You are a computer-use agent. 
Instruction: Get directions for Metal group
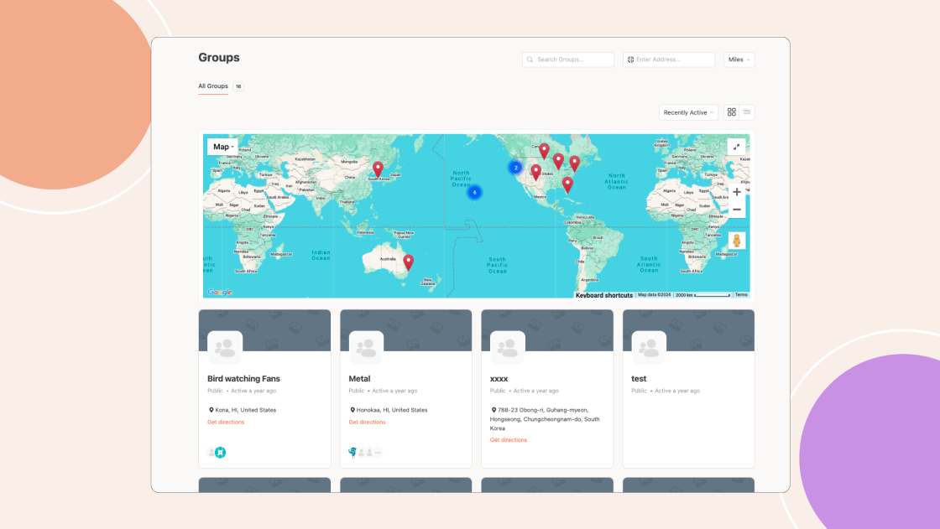(x=367, y=423)
